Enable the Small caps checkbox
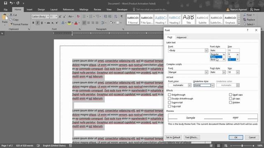Viewport: 264px width, 148px height. tap(230, 95)
